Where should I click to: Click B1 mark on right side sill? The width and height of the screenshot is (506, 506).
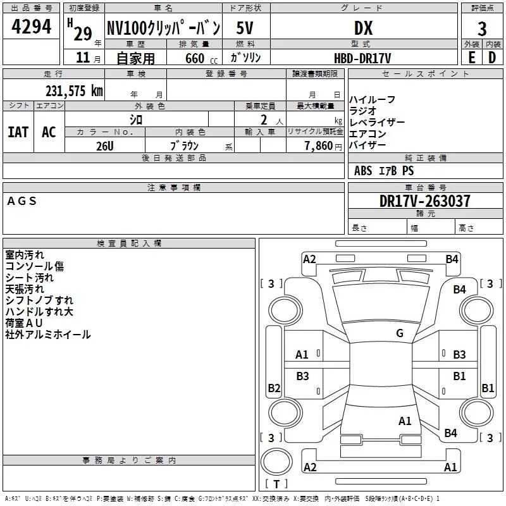point(488,388)
